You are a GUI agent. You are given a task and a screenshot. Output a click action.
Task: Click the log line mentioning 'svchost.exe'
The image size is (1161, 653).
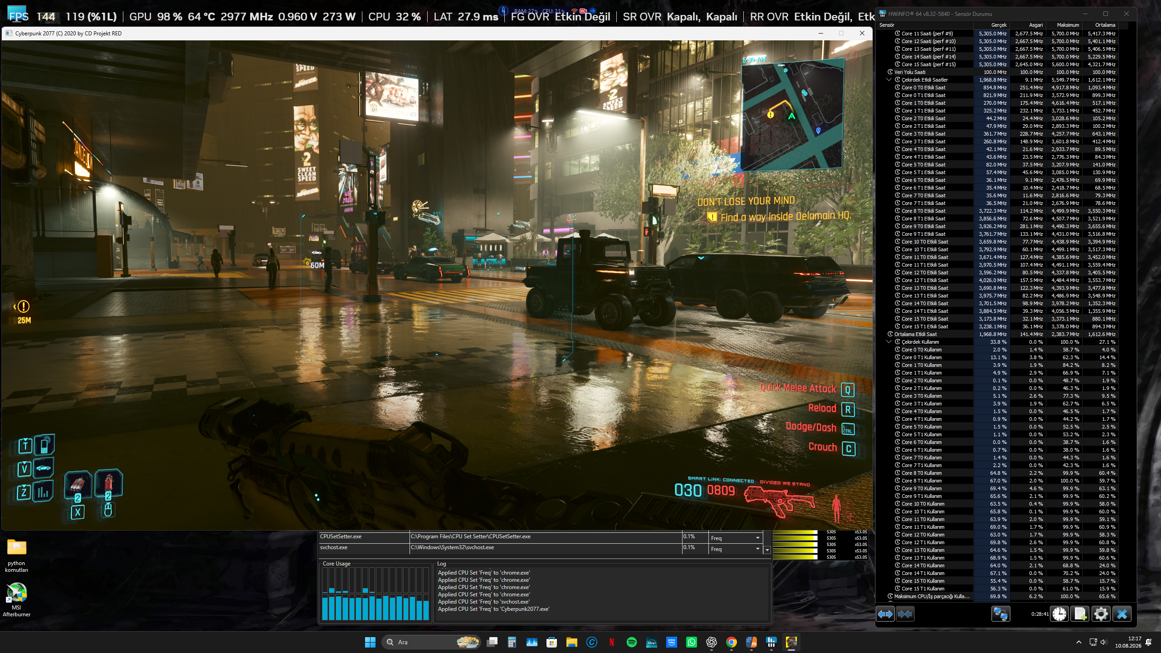484,602
